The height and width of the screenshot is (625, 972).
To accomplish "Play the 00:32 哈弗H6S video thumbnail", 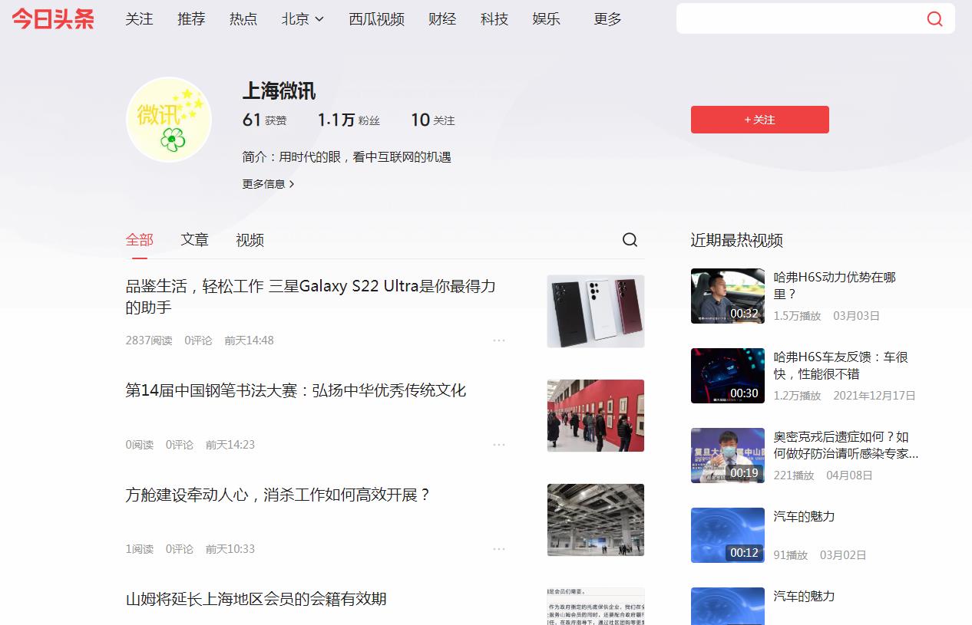I will click(728, 296).
